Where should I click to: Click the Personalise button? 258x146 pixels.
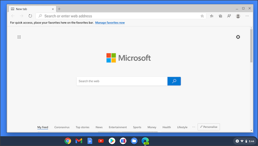tap(209, 127)
